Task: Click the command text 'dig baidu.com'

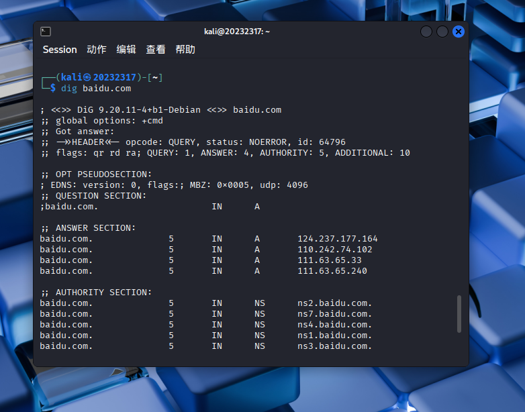Action: [96, 89]
